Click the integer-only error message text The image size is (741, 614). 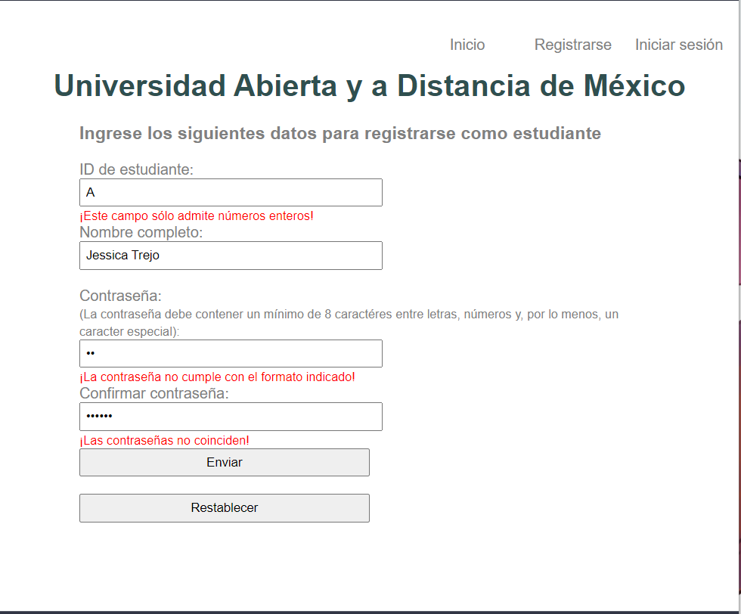(x=197, y=216)
